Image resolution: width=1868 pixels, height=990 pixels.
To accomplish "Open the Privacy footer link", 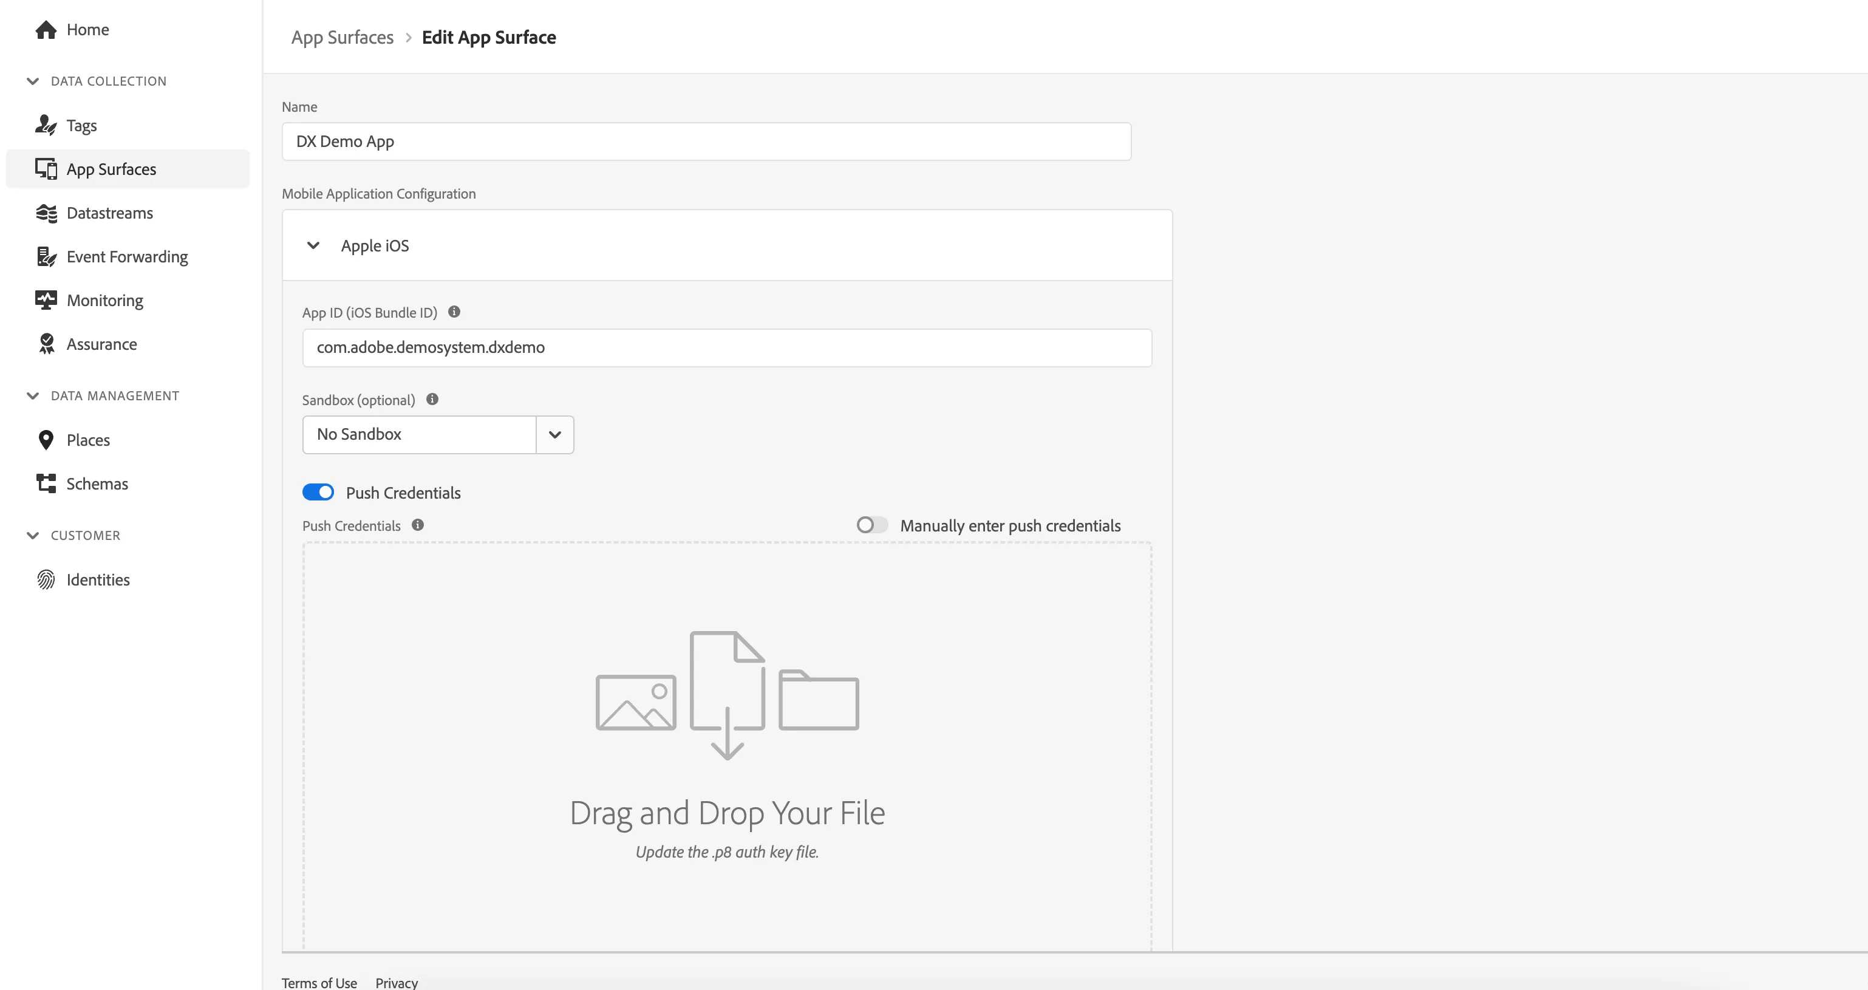I will tap(397, 983).
